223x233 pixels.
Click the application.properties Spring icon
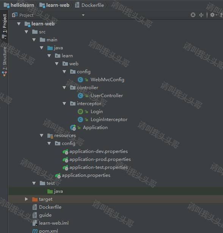click(58, 176)
